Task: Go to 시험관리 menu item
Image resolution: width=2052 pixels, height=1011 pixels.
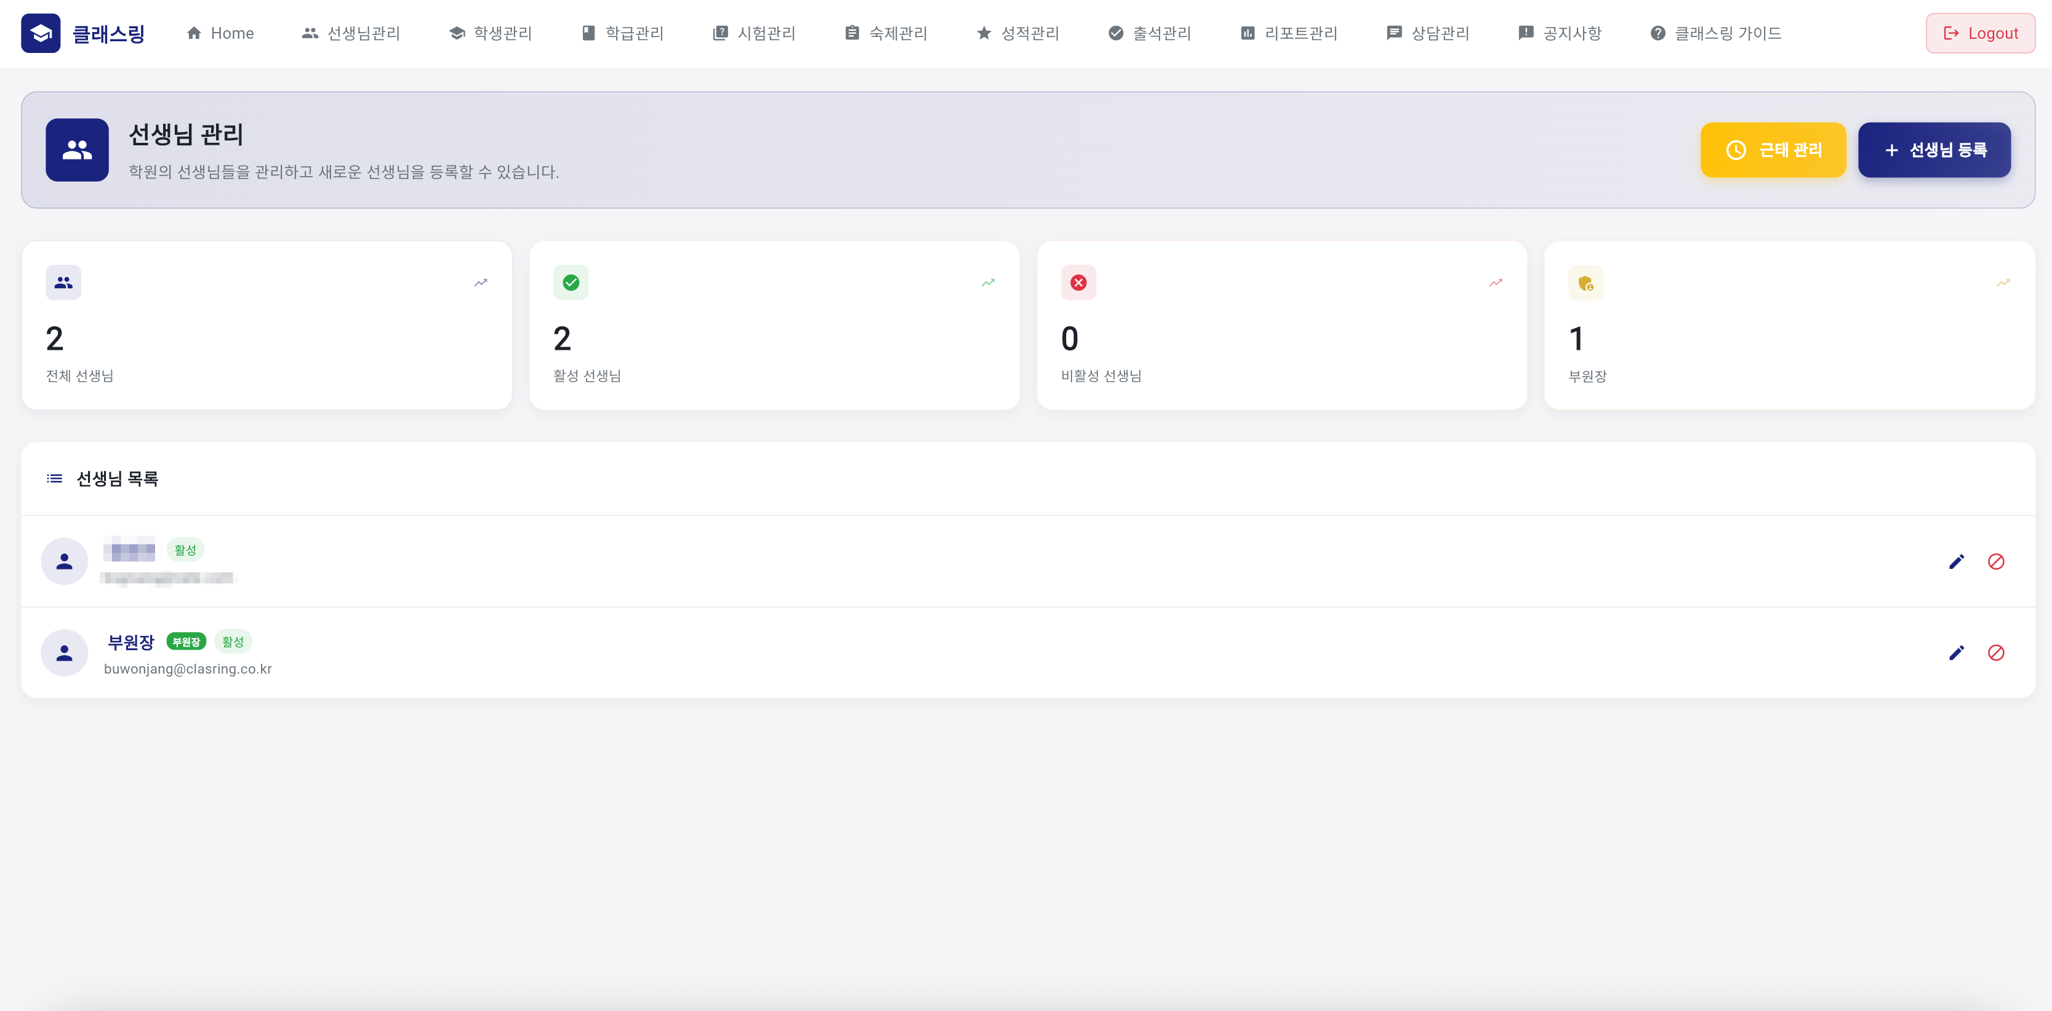Action: coord(755,33)
